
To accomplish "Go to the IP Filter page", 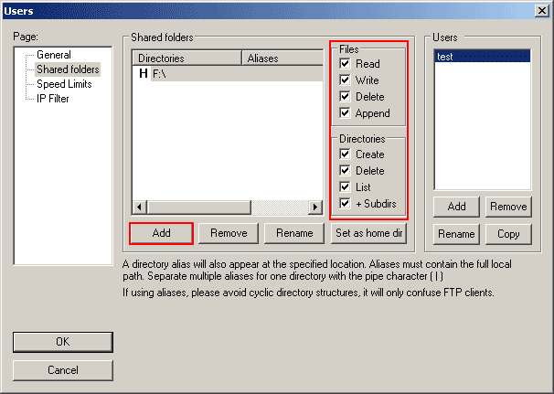I will tap(53, 99).
